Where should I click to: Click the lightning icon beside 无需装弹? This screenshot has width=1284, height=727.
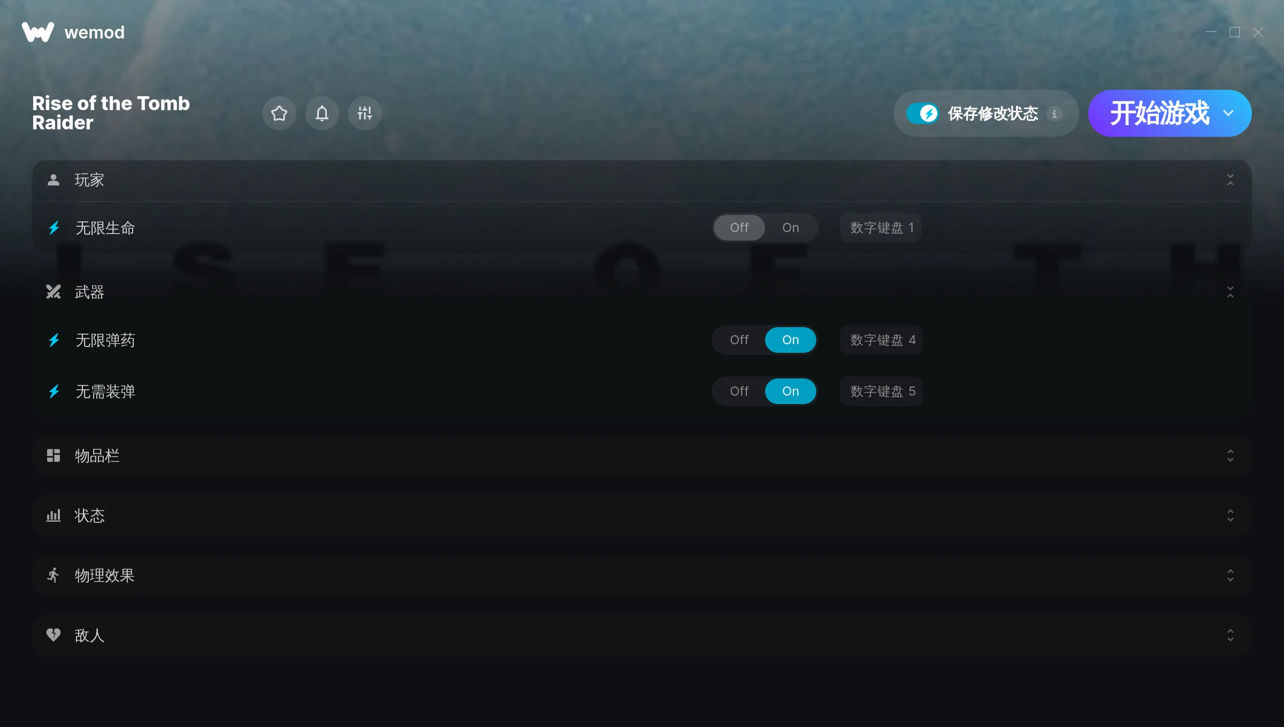(54, 392)
